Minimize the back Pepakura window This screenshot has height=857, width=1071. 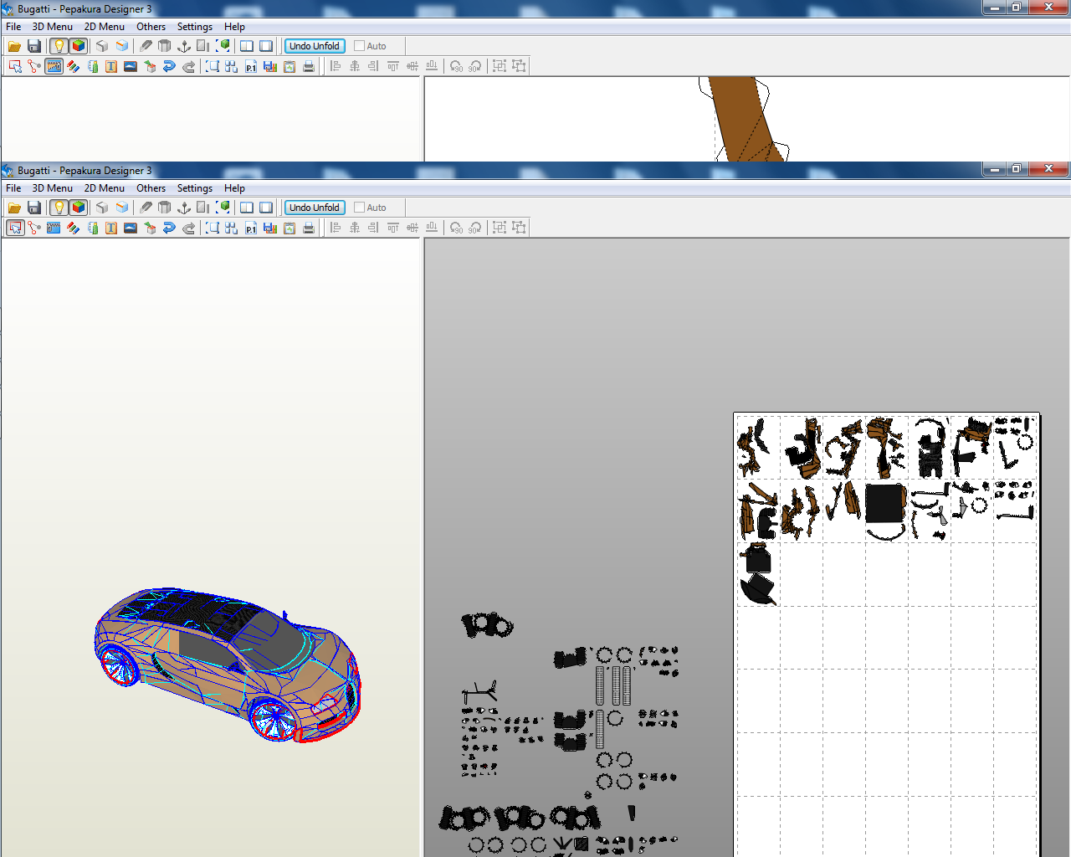pos(994,8)
